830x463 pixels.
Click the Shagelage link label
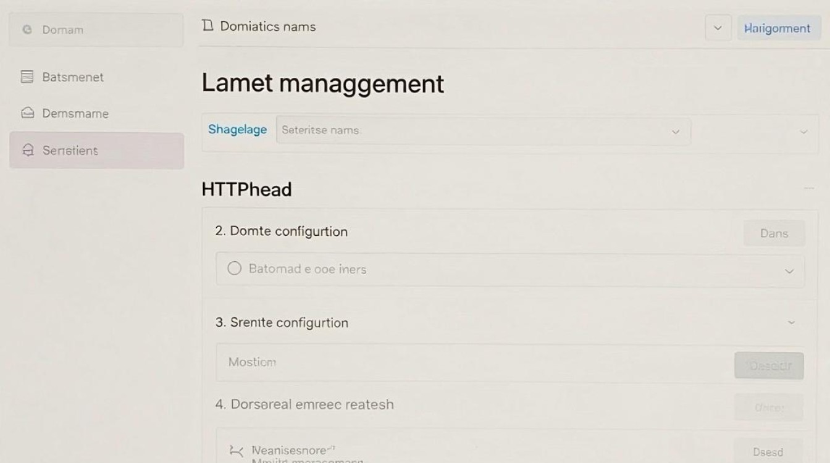click(237, 129)
